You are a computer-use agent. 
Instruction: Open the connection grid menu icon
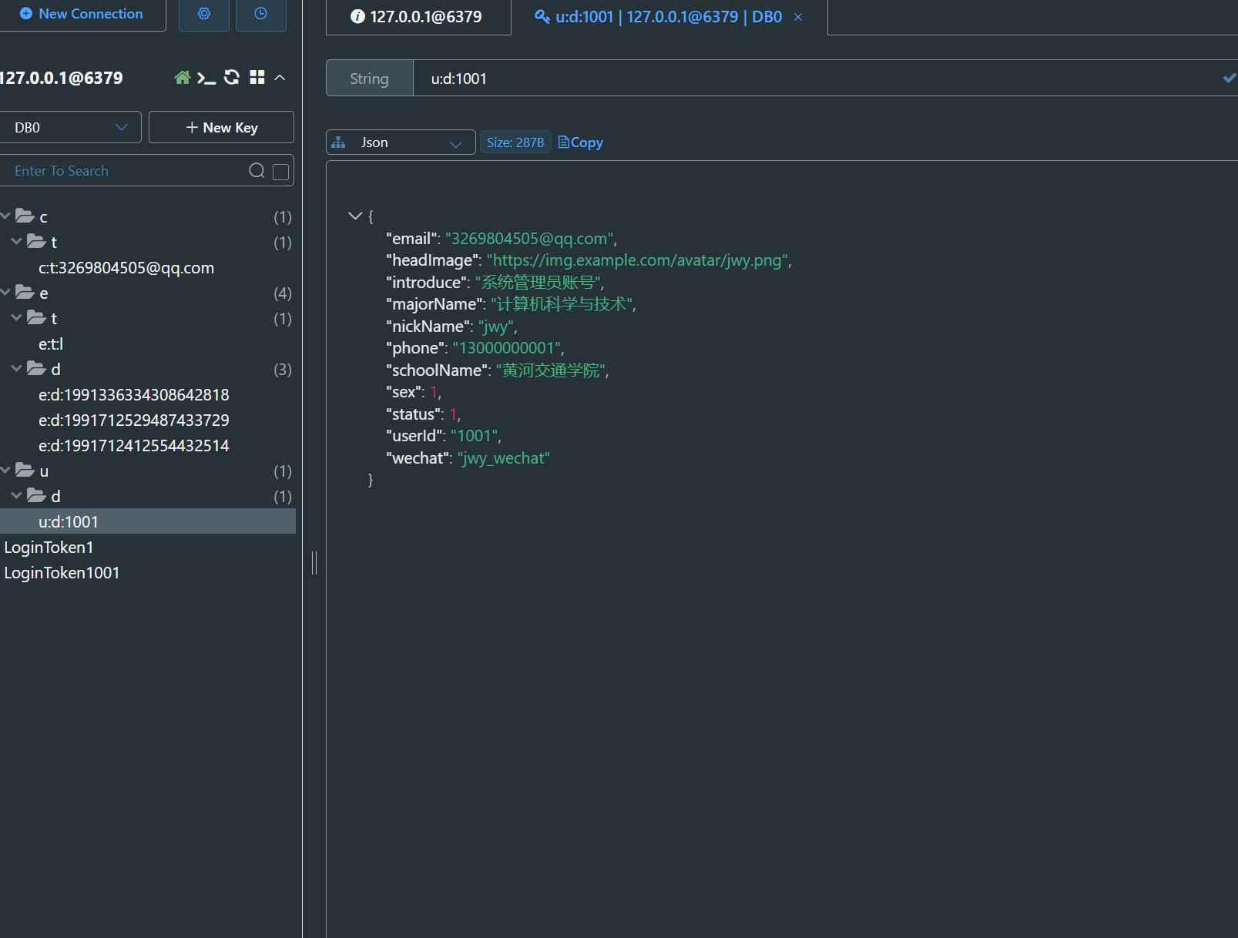tap(257, 77)
